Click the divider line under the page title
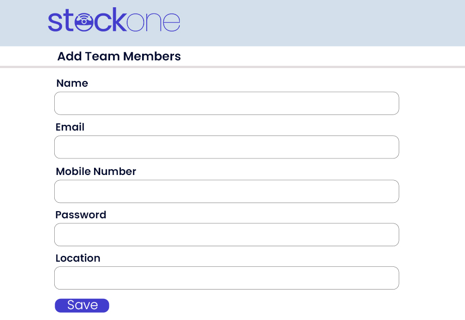 233,67
